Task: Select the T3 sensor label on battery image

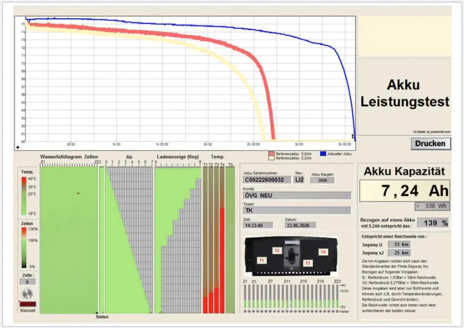Action: pyautogui.click(x=308, y=263)
